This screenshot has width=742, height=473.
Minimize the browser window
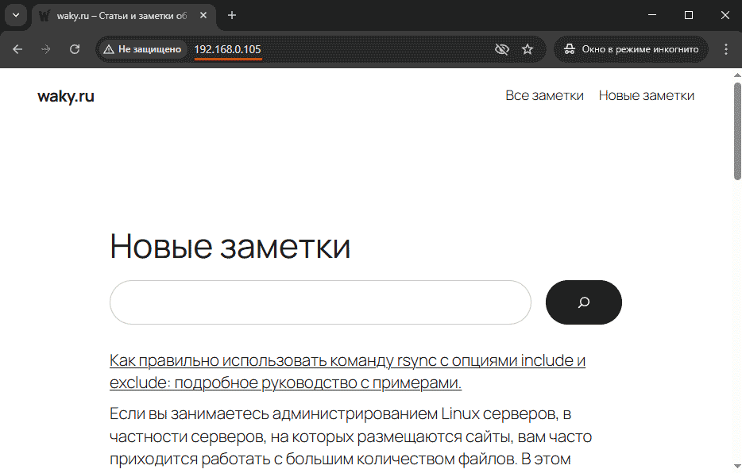[652, 15]
